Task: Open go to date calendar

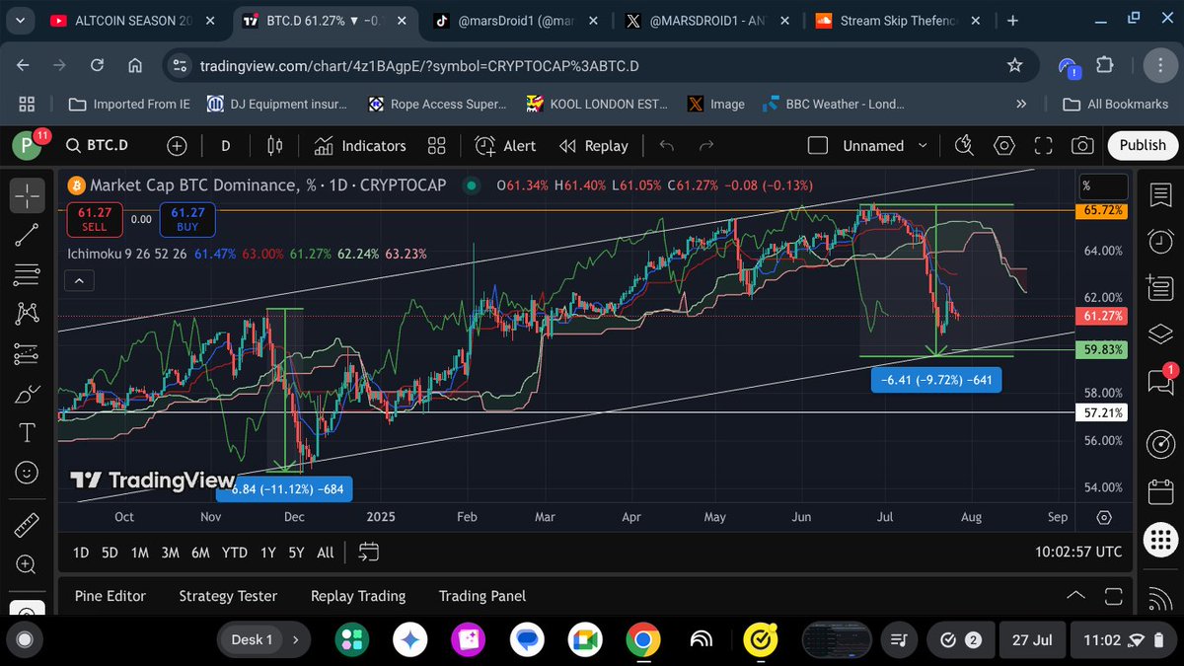Action: click(369, 552)
